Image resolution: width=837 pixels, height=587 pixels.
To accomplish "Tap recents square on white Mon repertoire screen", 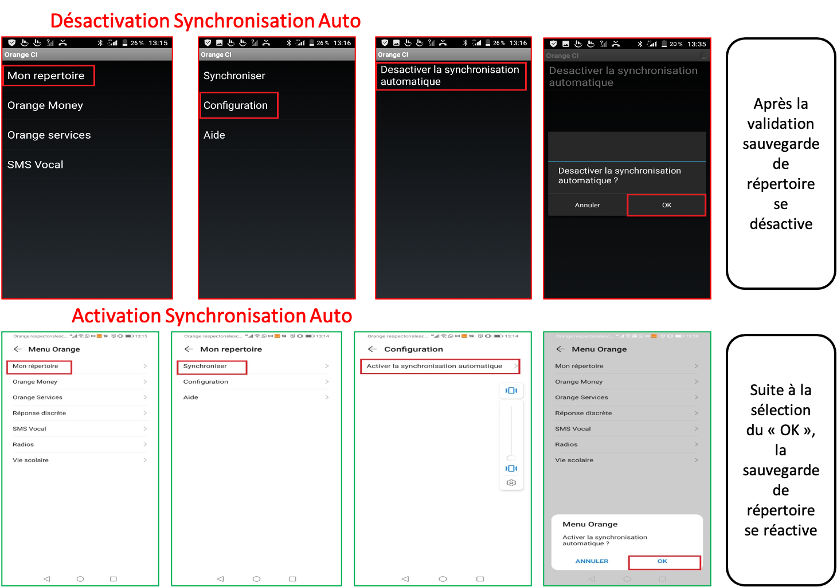I will (x=292, y=579).
